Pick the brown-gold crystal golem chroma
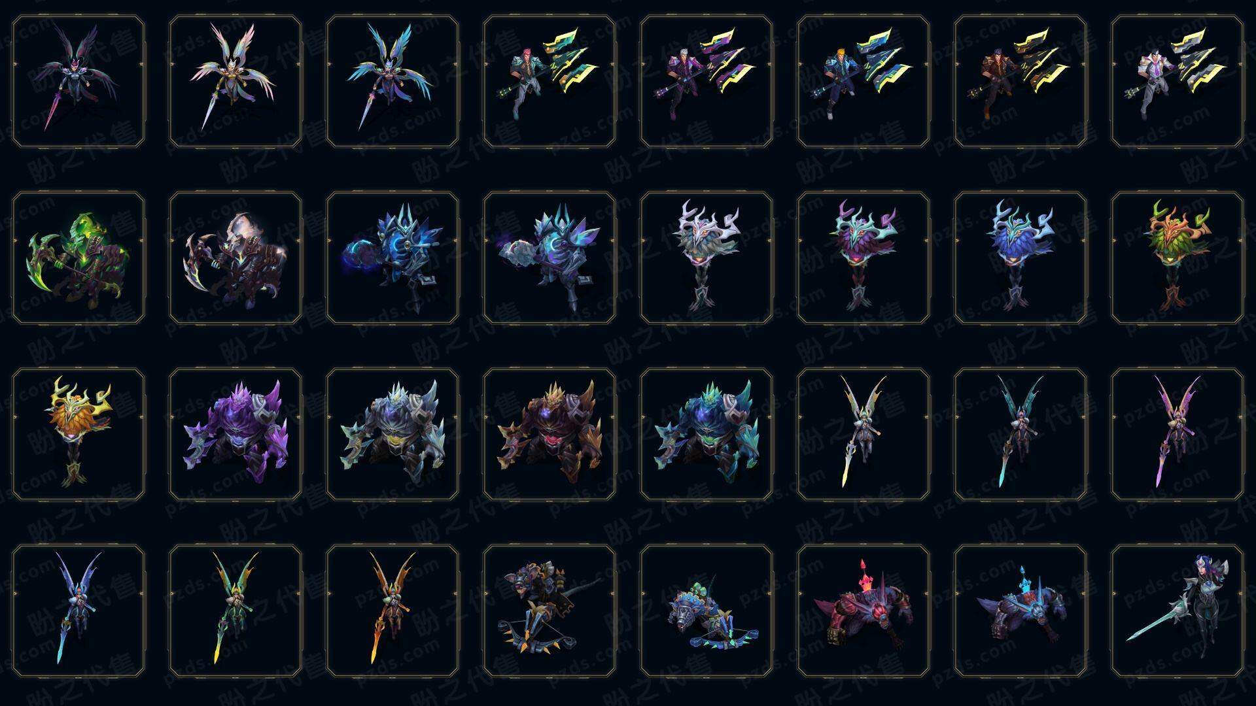 point(549,434)
